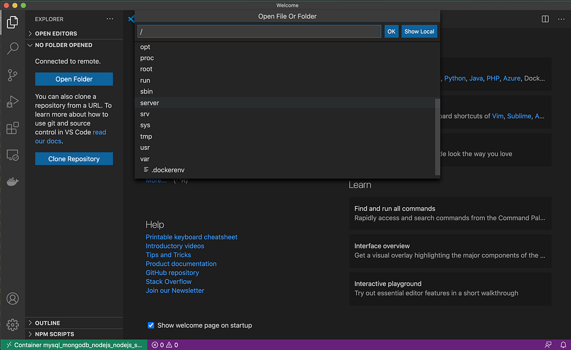571x350 pixels.
Task: Click the notifications bell in status bar
Action: point(563,344)
